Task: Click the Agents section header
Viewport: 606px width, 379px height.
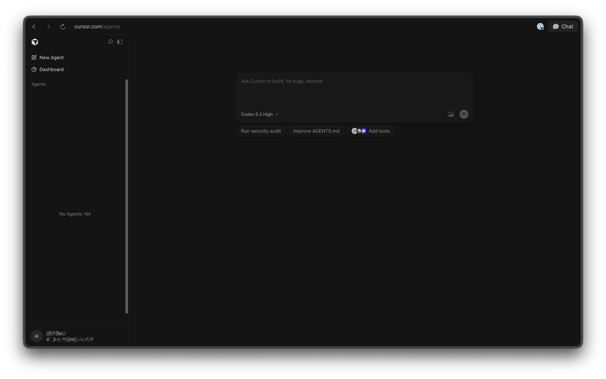Action: [x=38, y=84]
